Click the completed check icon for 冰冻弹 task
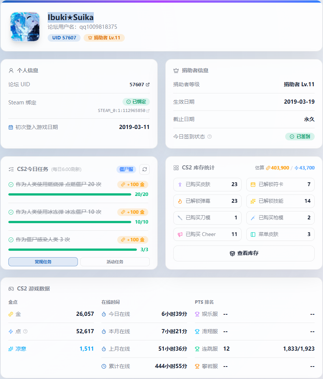 click(x=11, y=212)
